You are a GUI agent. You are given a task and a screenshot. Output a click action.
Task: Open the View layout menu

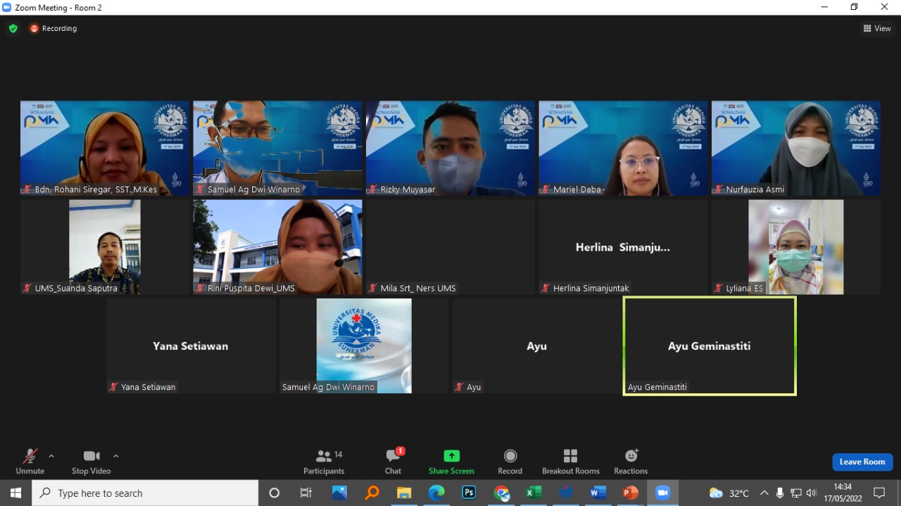[877, 29]
